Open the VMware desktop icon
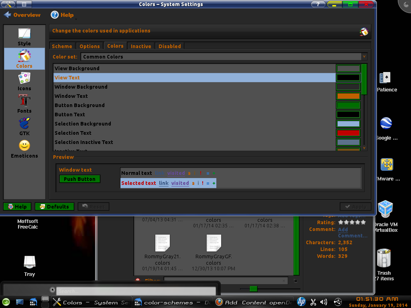Screen dimensions: 411x308 point(387,170)
